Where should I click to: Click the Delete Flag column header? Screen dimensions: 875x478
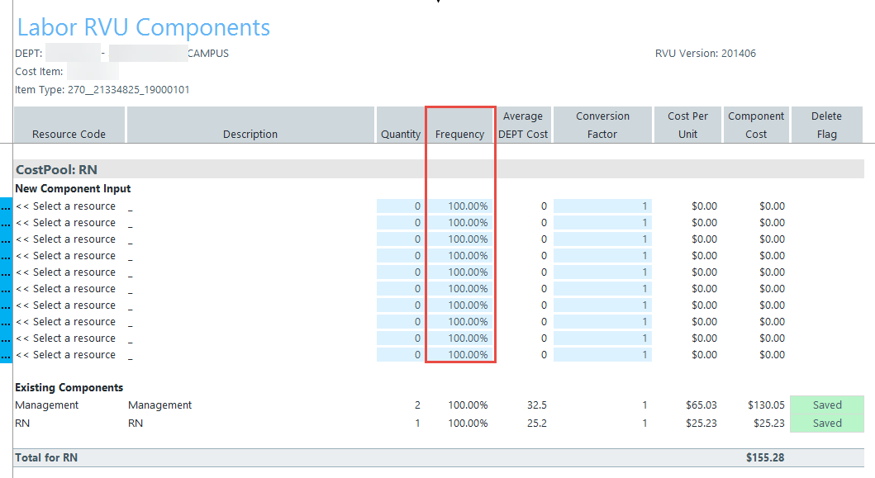pyautogui.click(x=826, y=125)
